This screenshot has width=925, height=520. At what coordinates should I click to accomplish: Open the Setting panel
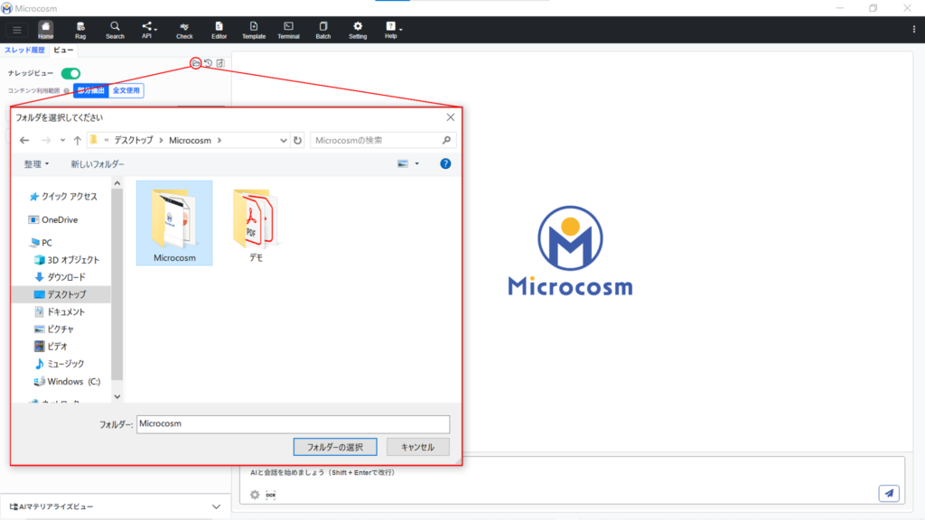tap(358, 30)
